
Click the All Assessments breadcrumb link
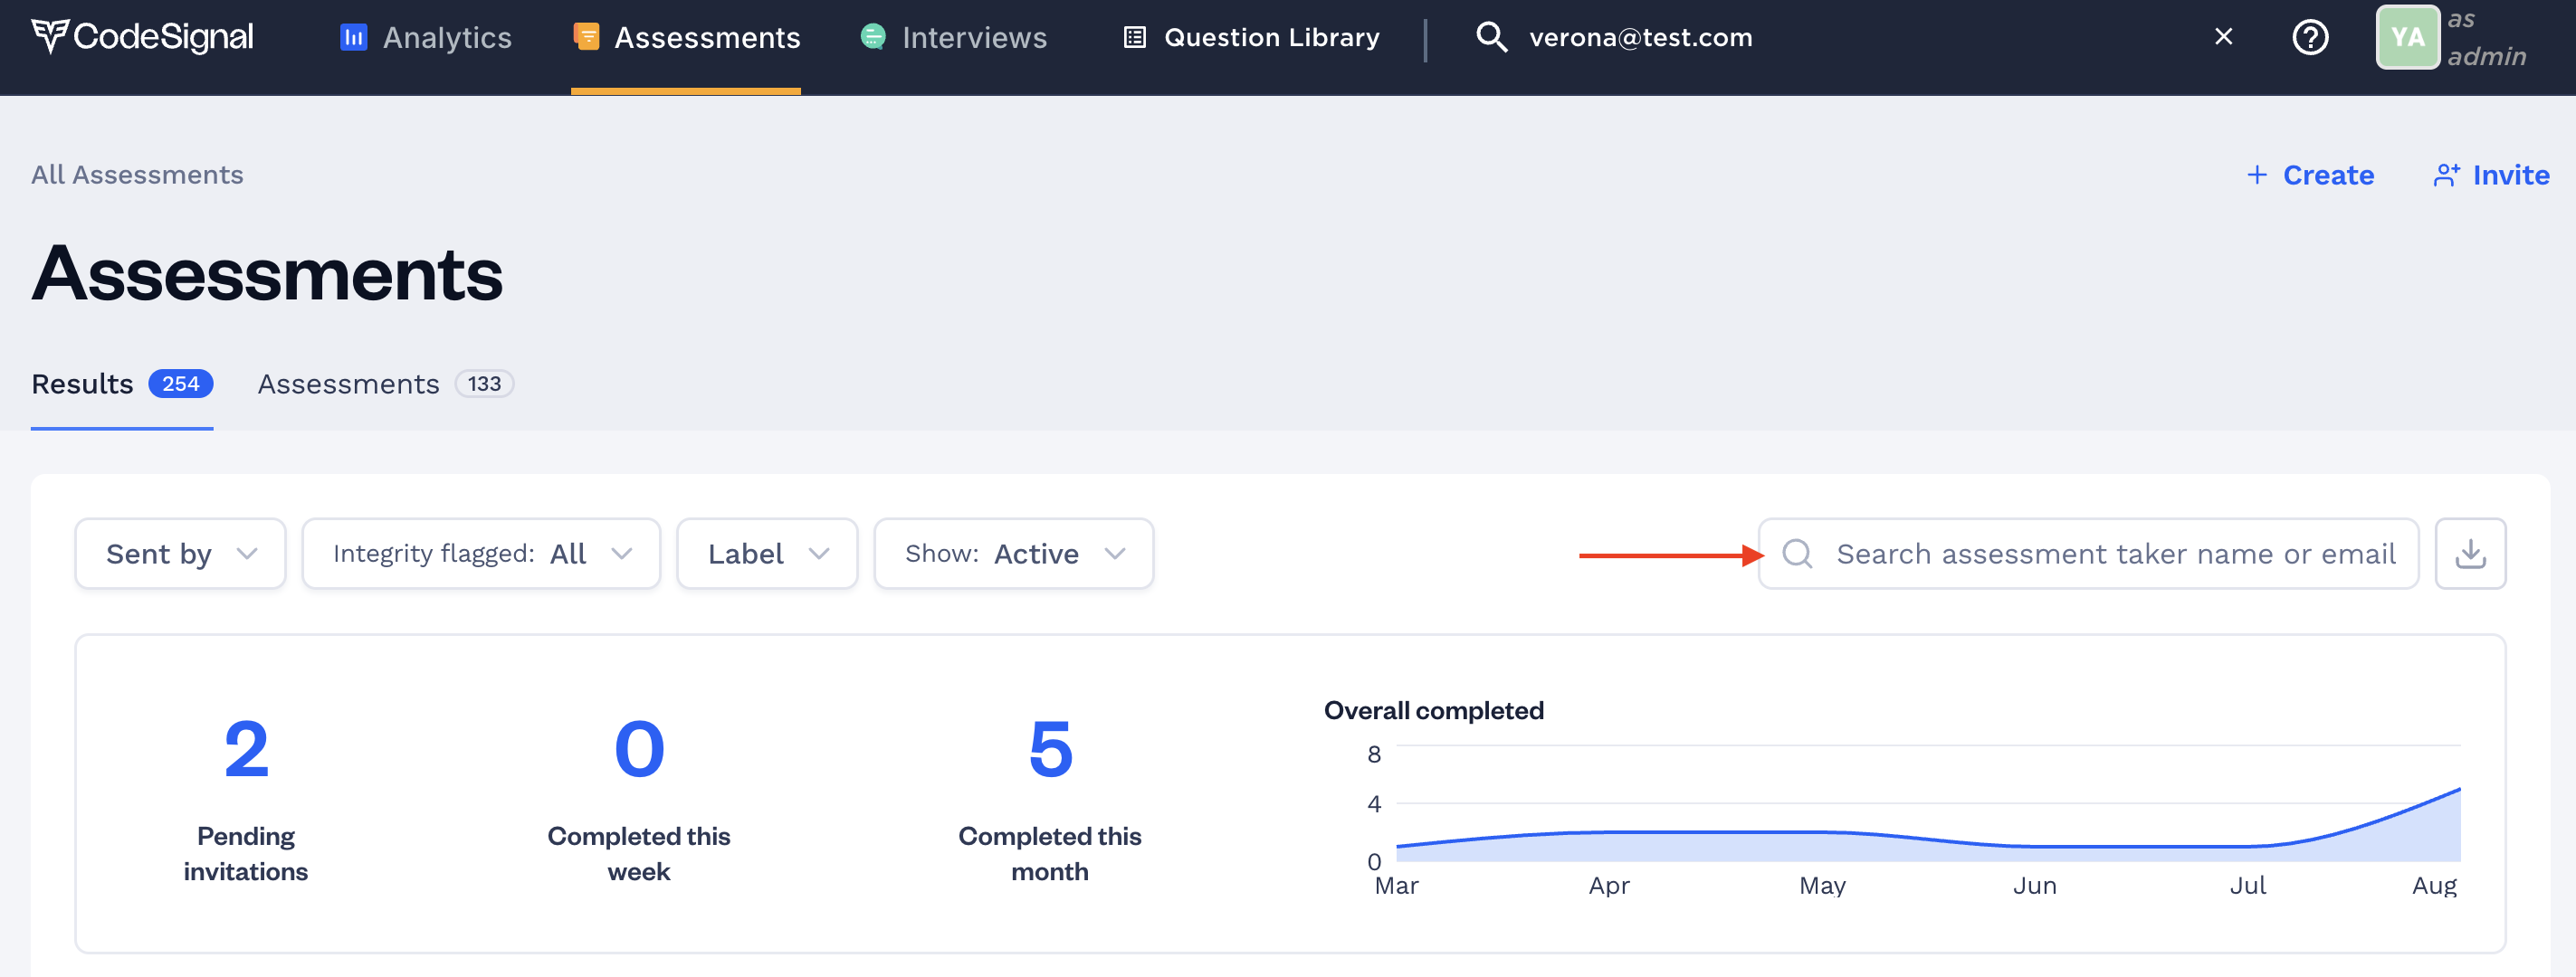[x=137, y=175]
